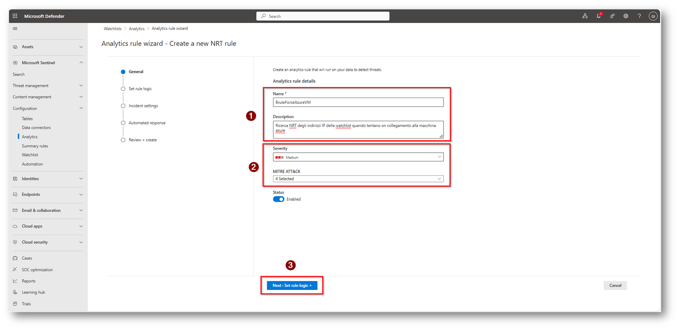Select Analytics in the sidebar Configuration list
Screen dimensions: 679x330
pyautogui.click(x=30, y=137)
